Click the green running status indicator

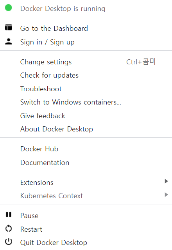(x=9, y=8)
